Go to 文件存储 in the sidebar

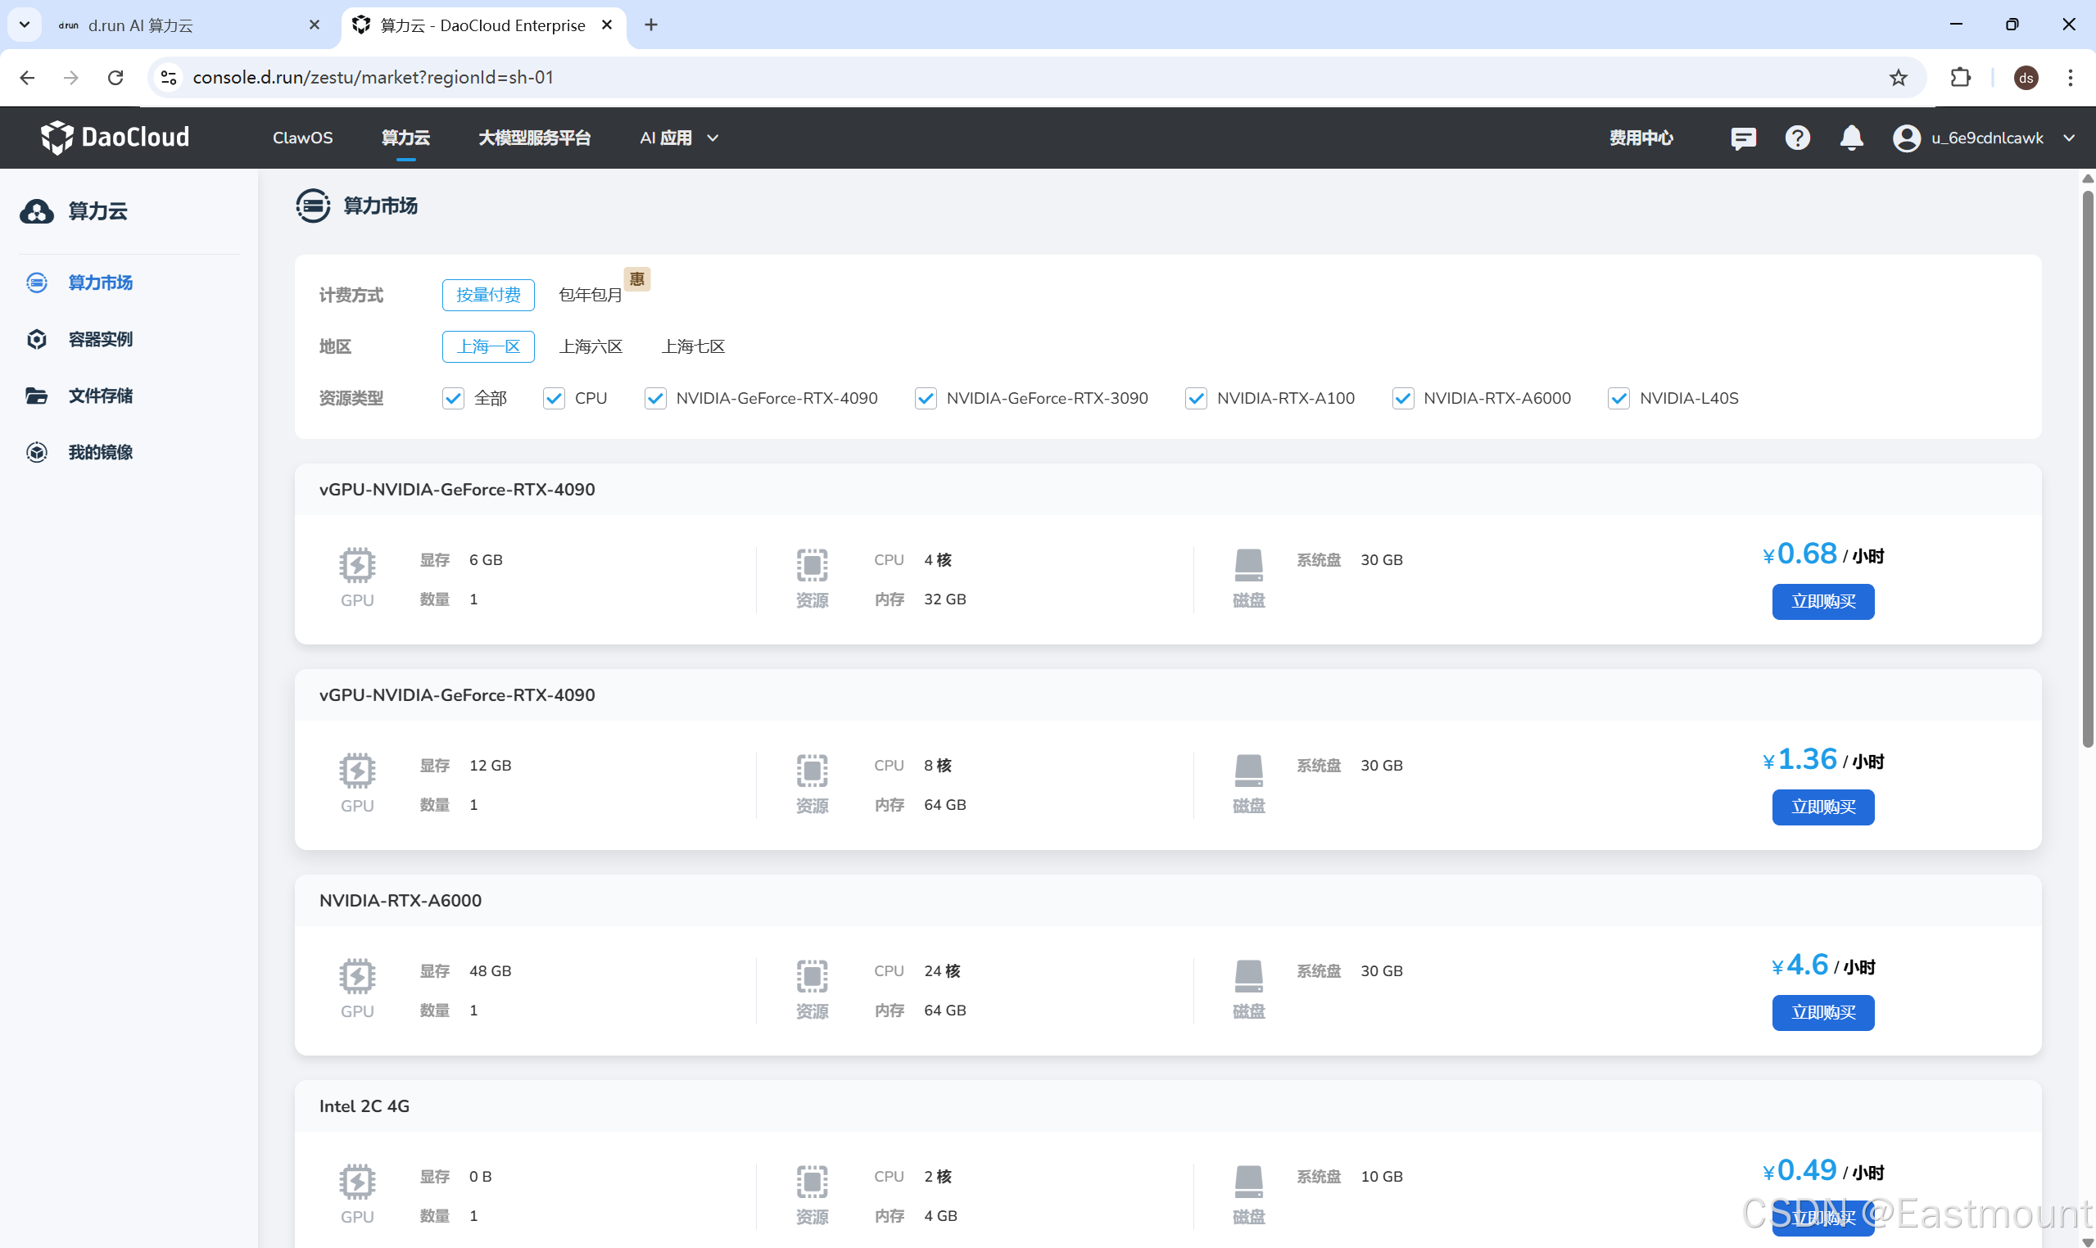tap(101, 396)
